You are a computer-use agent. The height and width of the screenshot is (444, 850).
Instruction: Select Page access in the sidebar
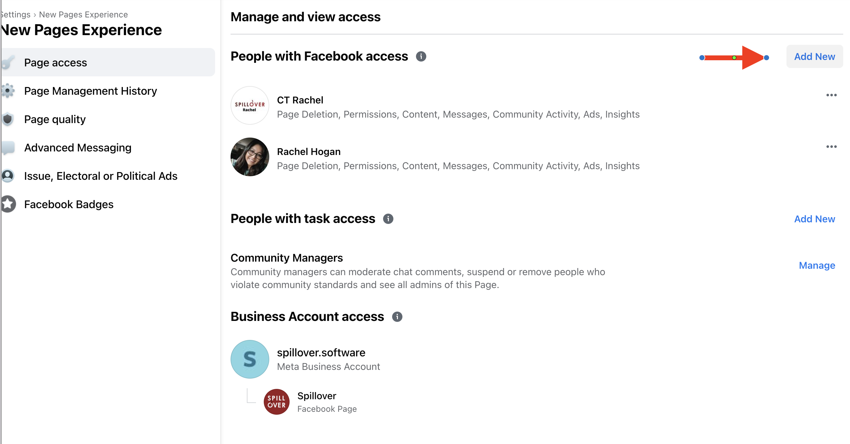pos(55,63)
